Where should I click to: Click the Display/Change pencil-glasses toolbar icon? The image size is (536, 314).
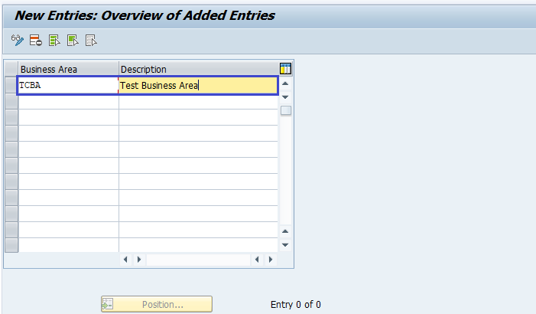[x=18, y=40]
